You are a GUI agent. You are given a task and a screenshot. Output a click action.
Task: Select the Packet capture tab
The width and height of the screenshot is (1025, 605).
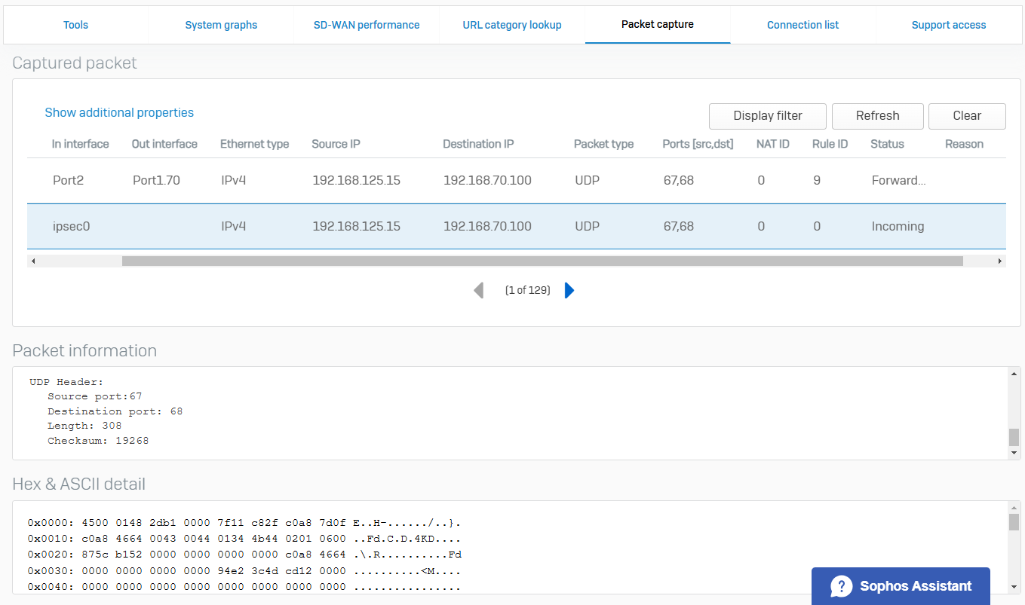pos(658,25)
